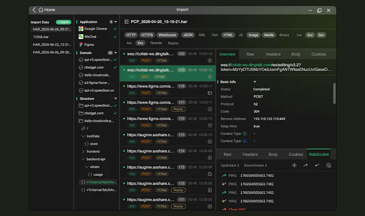This screenshot has height=216, width=365.
Task: Click the overview panel vertical scrollbar
Action: coord(334,94)
